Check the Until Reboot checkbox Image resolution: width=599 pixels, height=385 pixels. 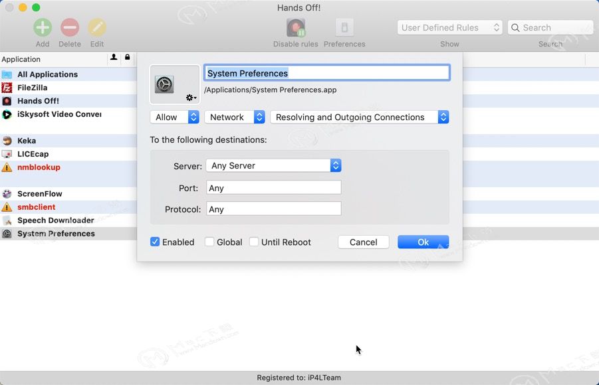pos(254,242)
